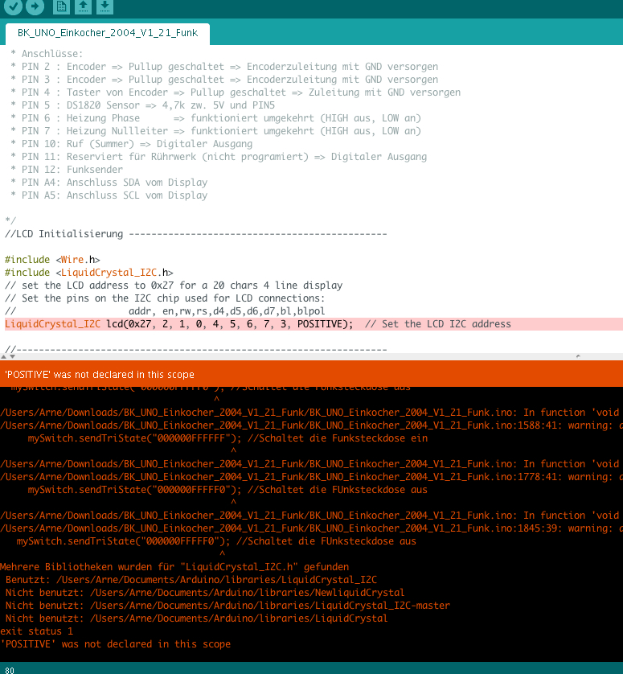Click the orange 'POSITIVE' not declared error bar

click(x=311, y=374)
